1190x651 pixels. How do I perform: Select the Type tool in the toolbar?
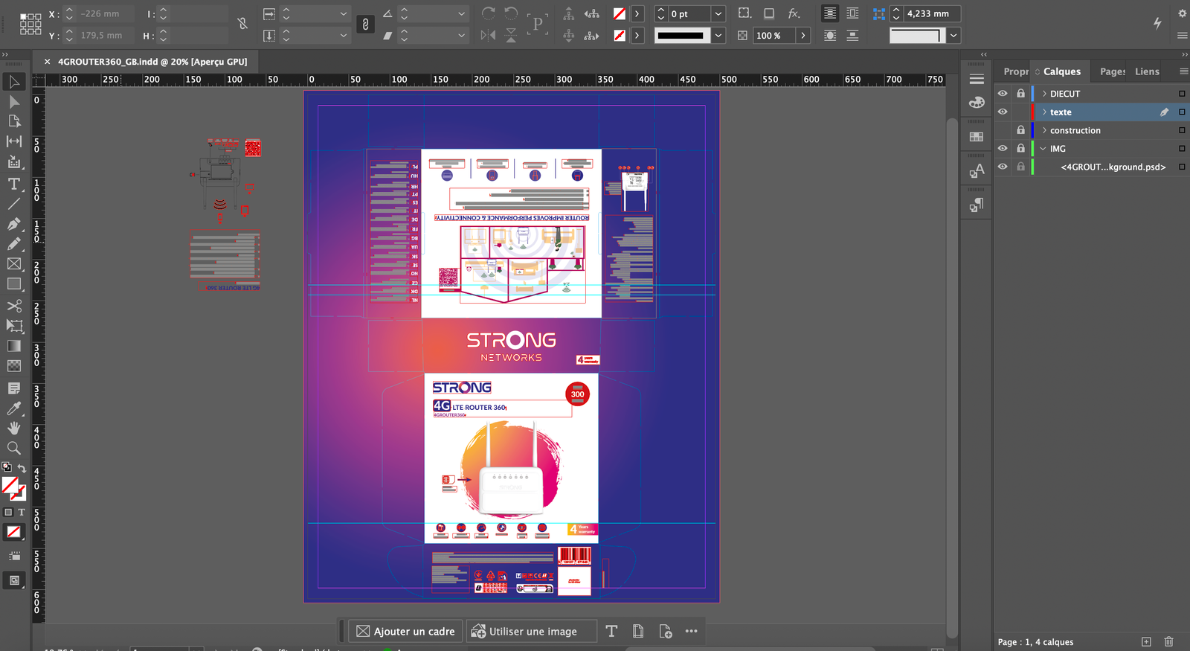coord(14,184)
